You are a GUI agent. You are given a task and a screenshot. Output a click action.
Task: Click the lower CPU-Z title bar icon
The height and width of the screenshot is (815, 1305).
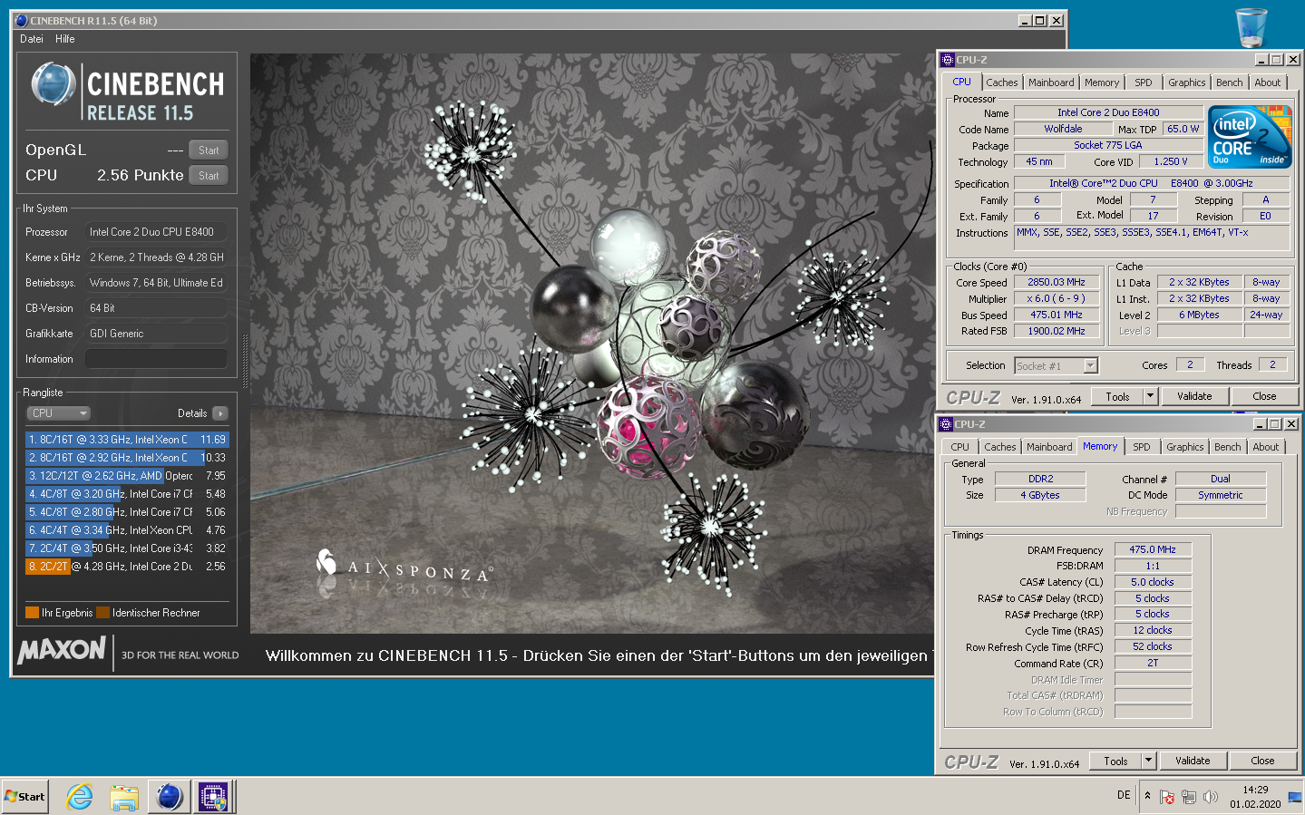pyautogui.click(x=946, y=424)
